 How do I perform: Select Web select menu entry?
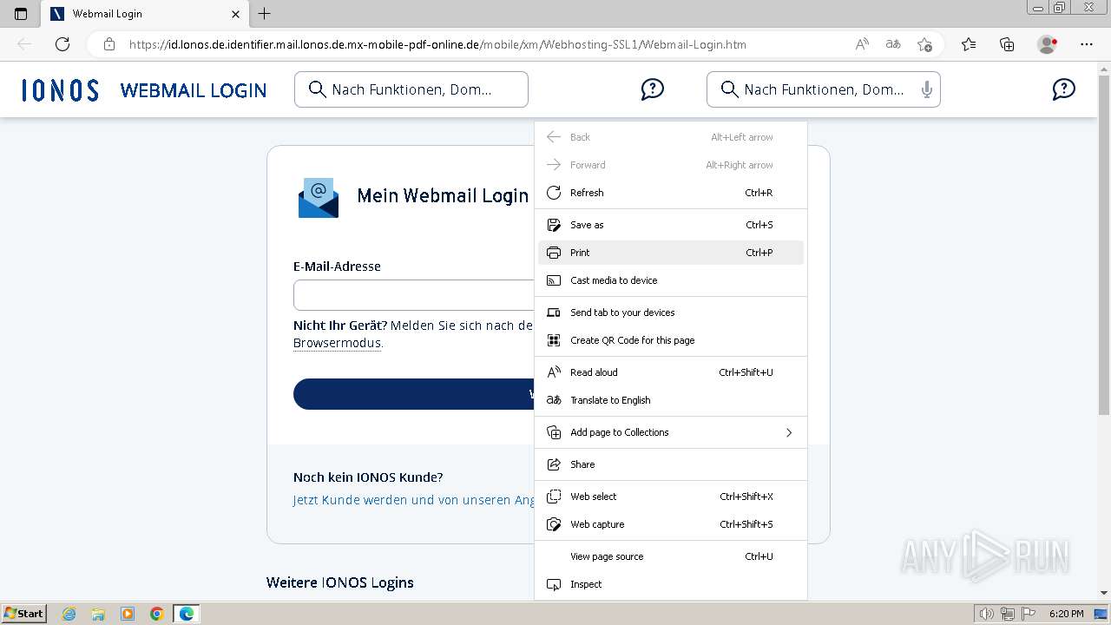tap(671, 497)
